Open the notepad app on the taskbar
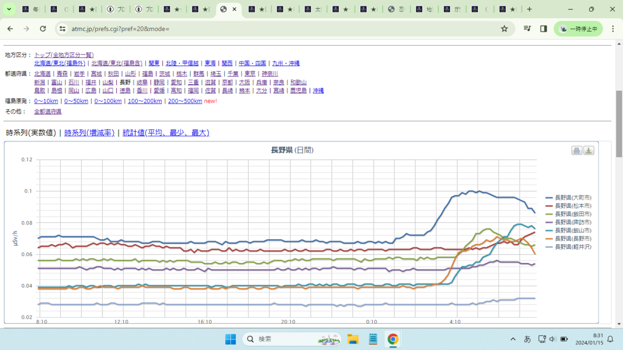The width and height of the screenshot is (623, 350). tap(373, 339)
